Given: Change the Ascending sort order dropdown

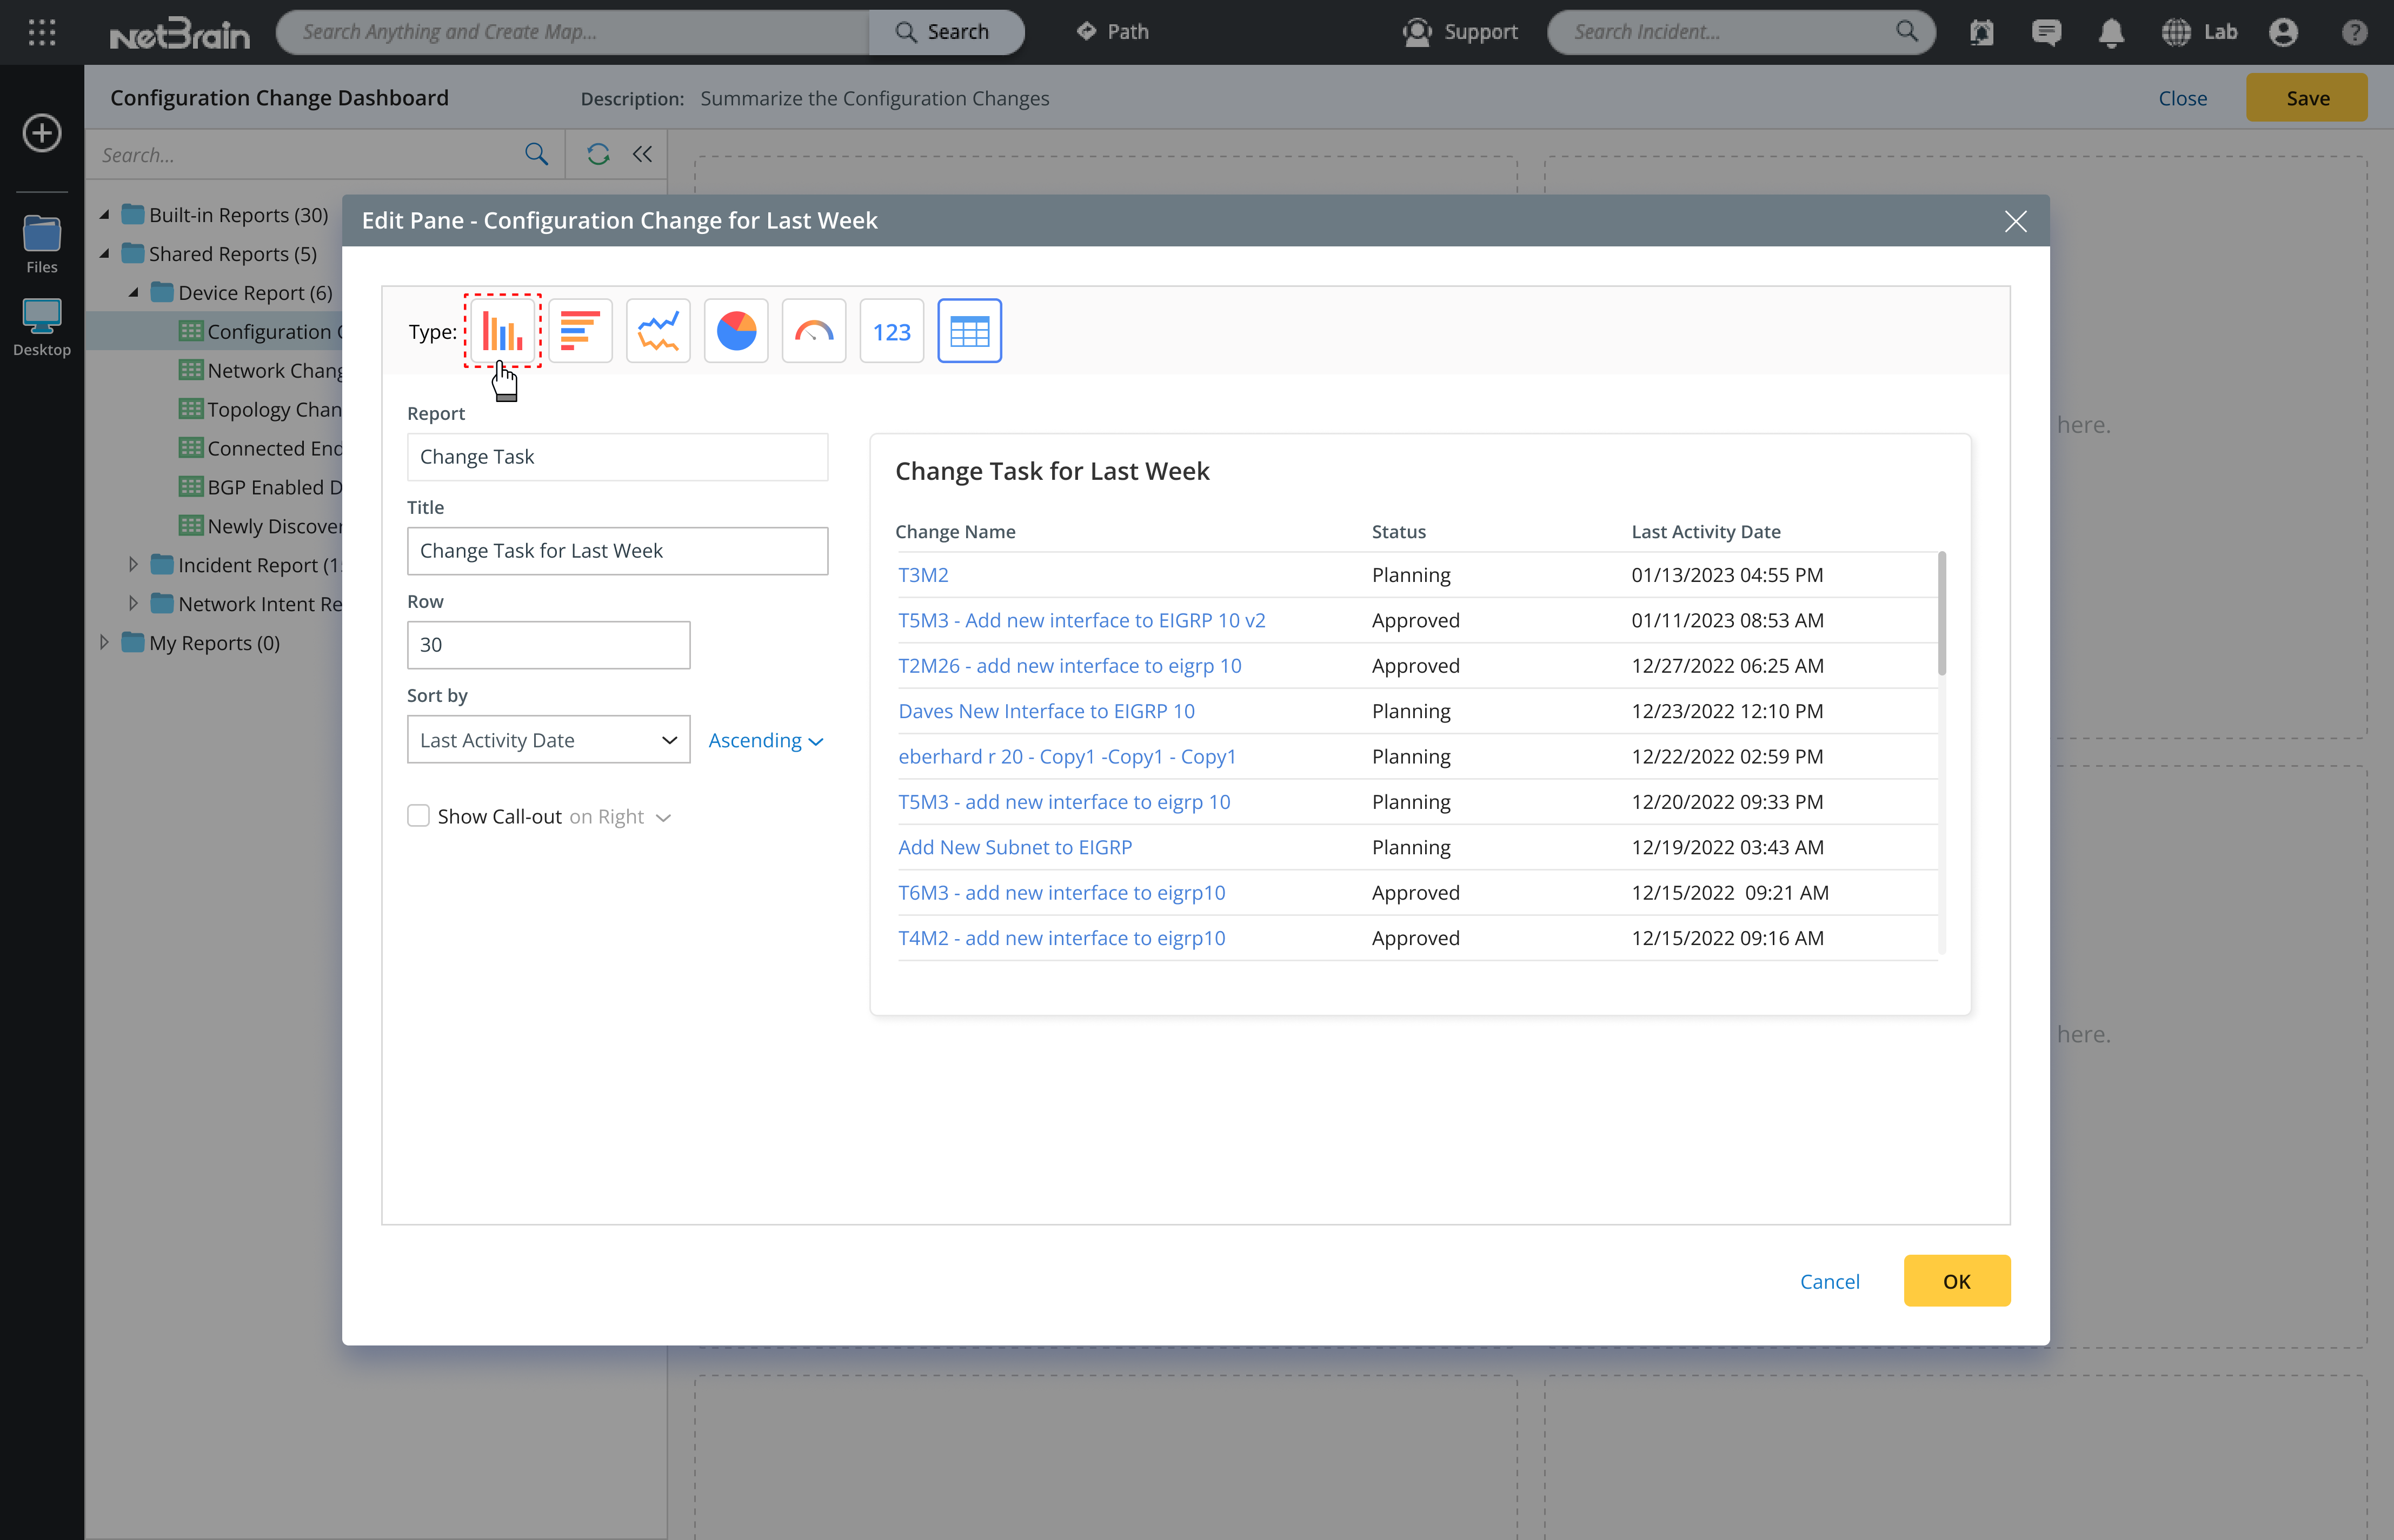Looking at the screenshot, I should [x=766, y=740].
